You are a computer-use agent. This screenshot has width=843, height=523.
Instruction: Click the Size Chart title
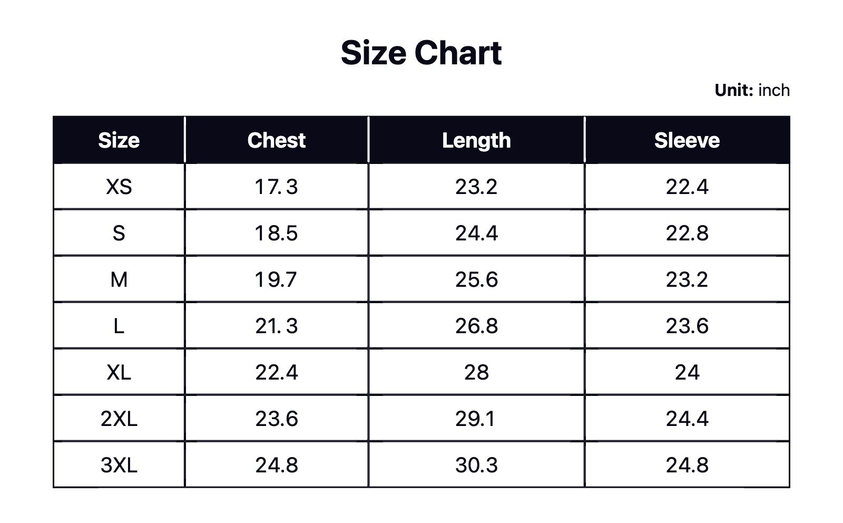click(421, 53)
